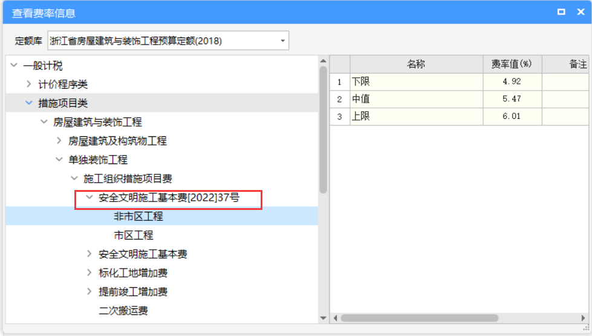Click the table horizontal scrollbar thumb
592x336 pixels.
(x=419, y=319)
